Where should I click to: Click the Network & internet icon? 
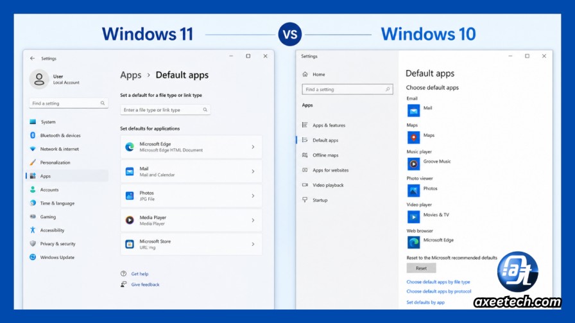pos(33,149)
